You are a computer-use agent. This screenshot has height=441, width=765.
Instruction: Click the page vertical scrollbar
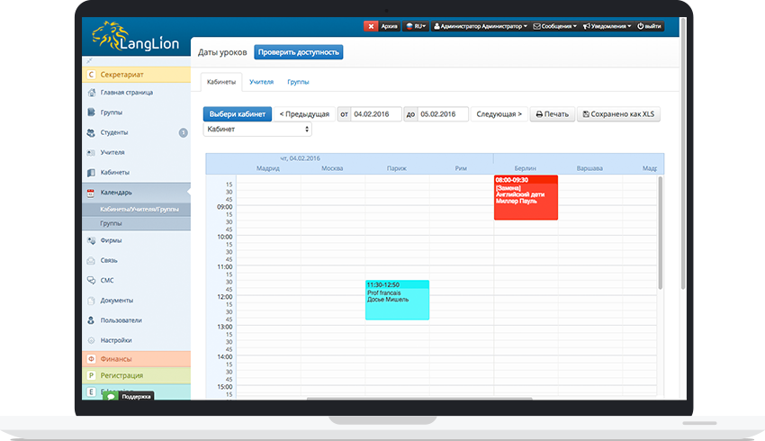tap(682, 154)
